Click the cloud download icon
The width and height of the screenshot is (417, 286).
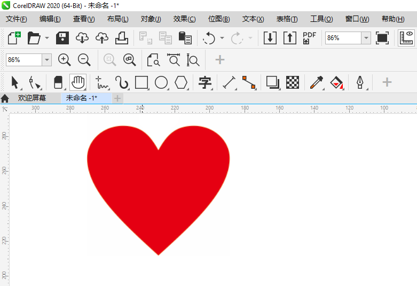tap(82, 38)
